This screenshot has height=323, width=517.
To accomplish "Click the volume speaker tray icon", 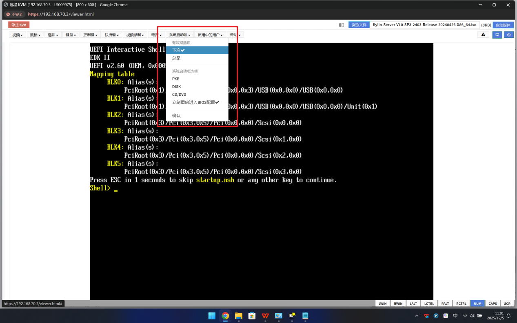I will [472, 316].
